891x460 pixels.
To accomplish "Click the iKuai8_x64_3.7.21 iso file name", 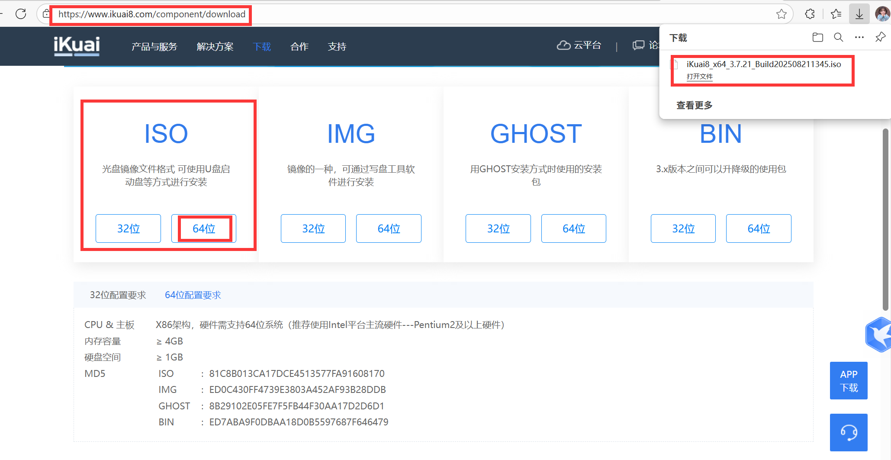I will point(764,64).
